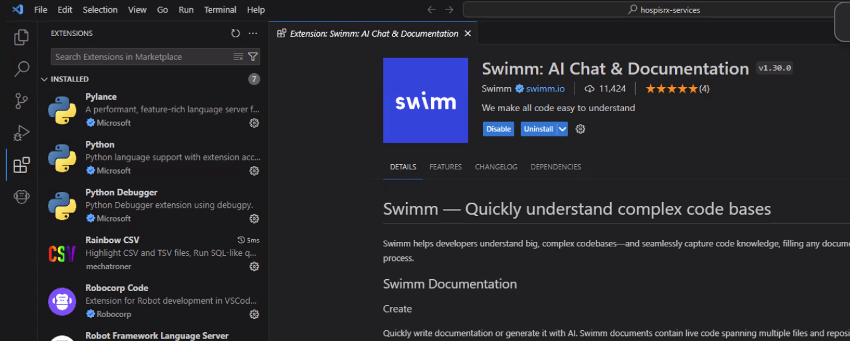Open the swimm.io publisher link

545,89
